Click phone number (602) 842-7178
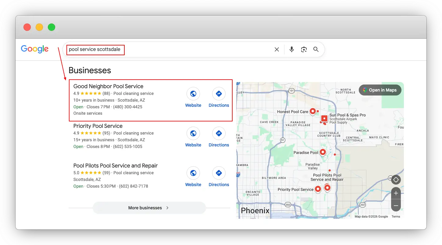The image size is (442, 245). [134, 186]
